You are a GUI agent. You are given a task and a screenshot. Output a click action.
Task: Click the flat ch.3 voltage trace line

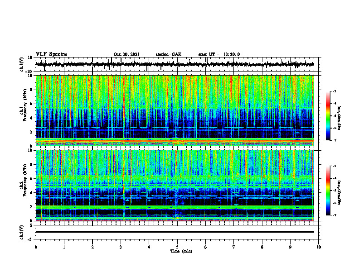point(175,232)
